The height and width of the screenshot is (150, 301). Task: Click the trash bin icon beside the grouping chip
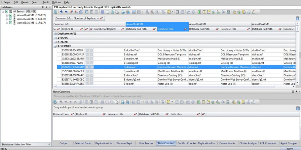(297, 18)
